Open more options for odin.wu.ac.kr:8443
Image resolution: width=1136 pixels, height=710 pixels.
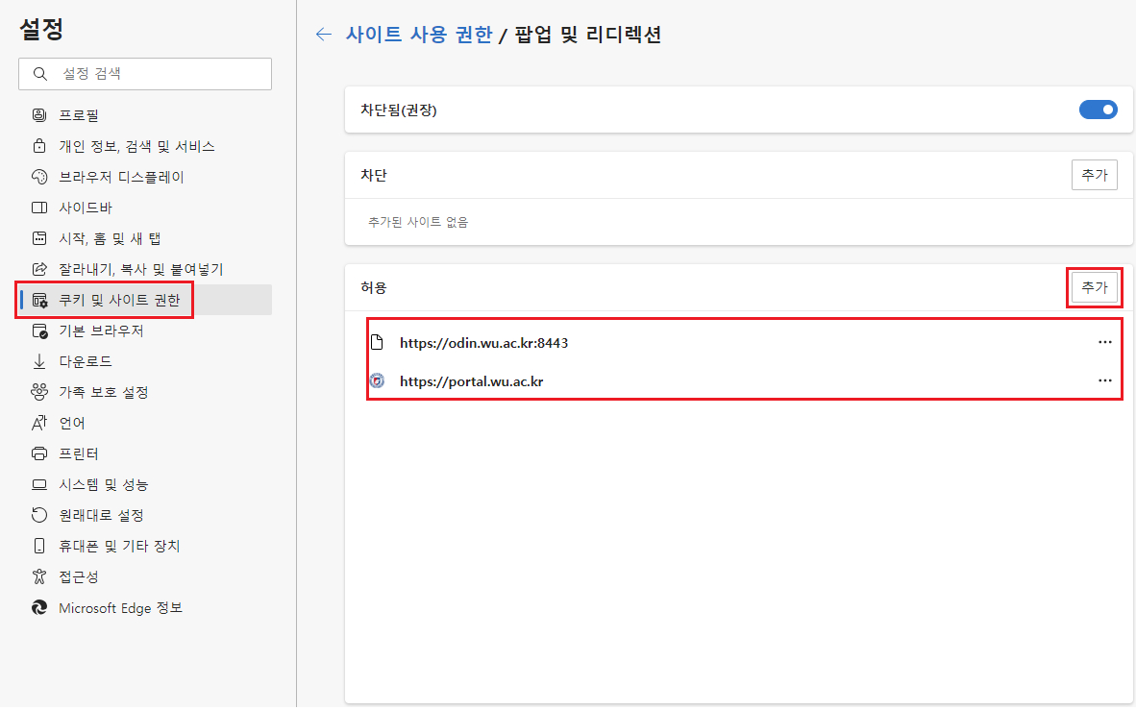tap(1104, 342)
